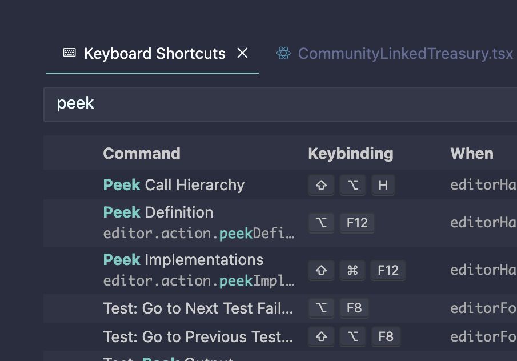This screenshot has width=517, height=361.
Task: Switch to the CommunityLinkedTreasury.tsx tab
Action: point(395,54)
